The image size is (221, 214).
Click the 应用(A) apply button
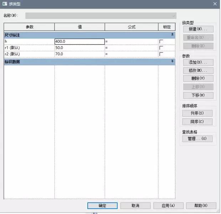[x=168, y=206]
